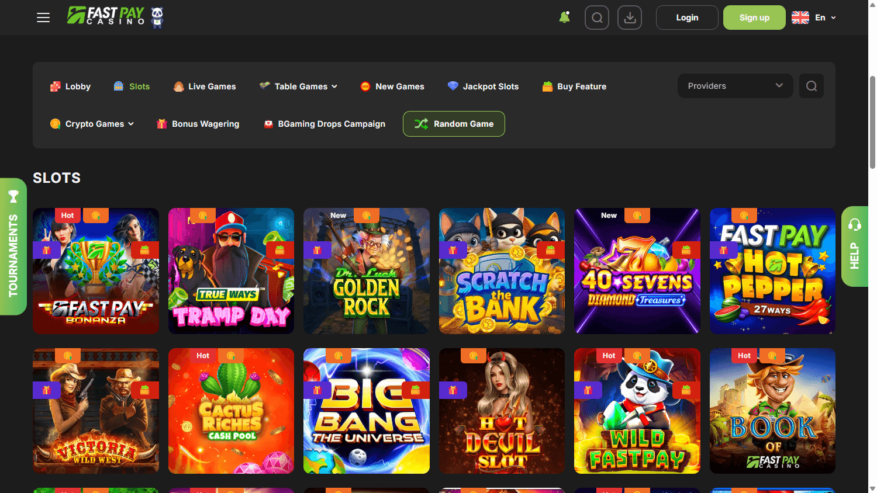The height and width of the screenshot is (493, 877).
Task: Expand the Table Games chevron
Action: (x=335, y=86)
